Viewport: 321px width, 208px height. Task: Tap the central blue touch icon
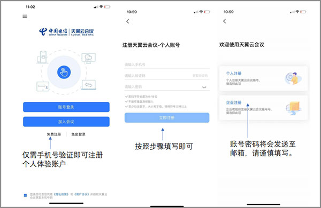[x=64, y=72]
